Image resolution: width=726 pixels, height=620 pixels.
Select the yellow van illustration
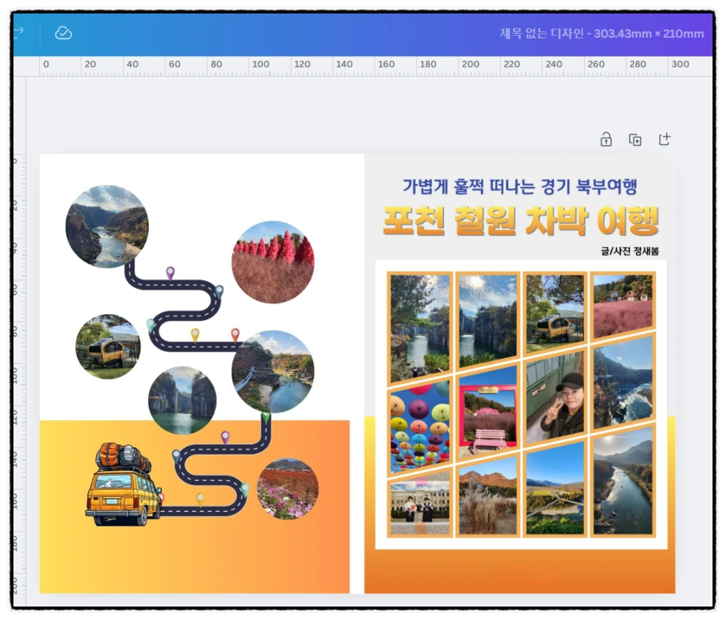click(123, 484)
